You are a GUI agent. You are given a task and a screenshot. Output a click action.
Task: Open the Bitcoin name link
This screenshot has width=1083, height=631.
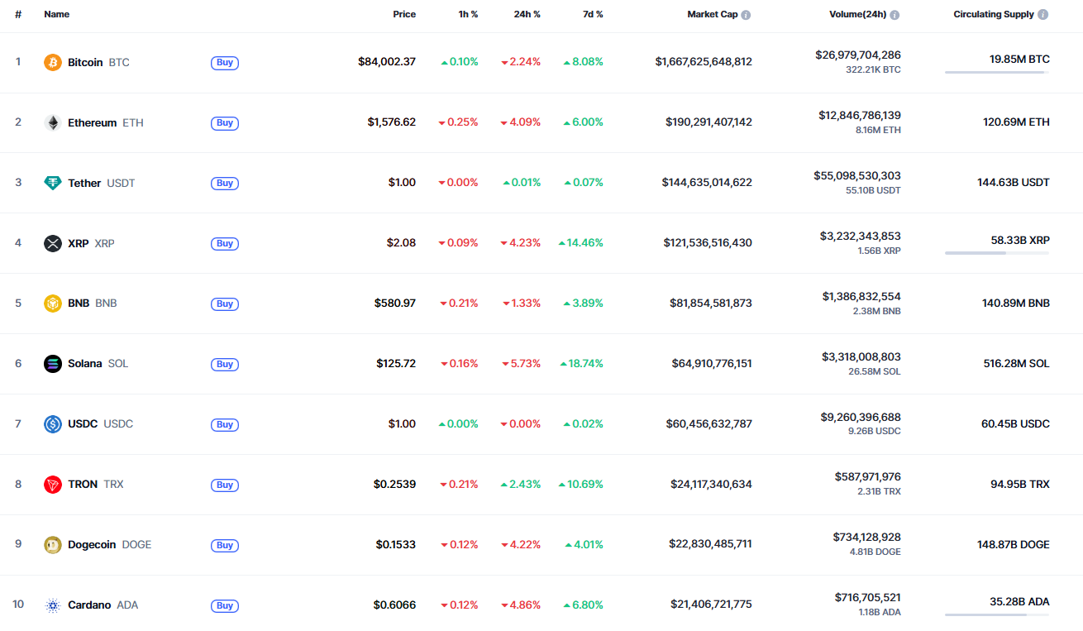click(x=85, y=63)
